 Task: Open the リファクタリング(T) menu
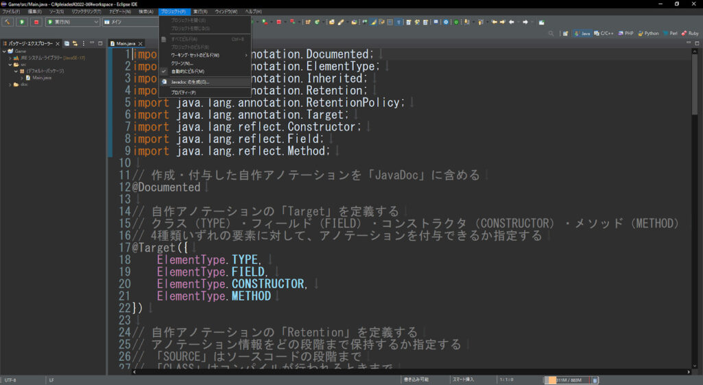[x=86, y=11]
